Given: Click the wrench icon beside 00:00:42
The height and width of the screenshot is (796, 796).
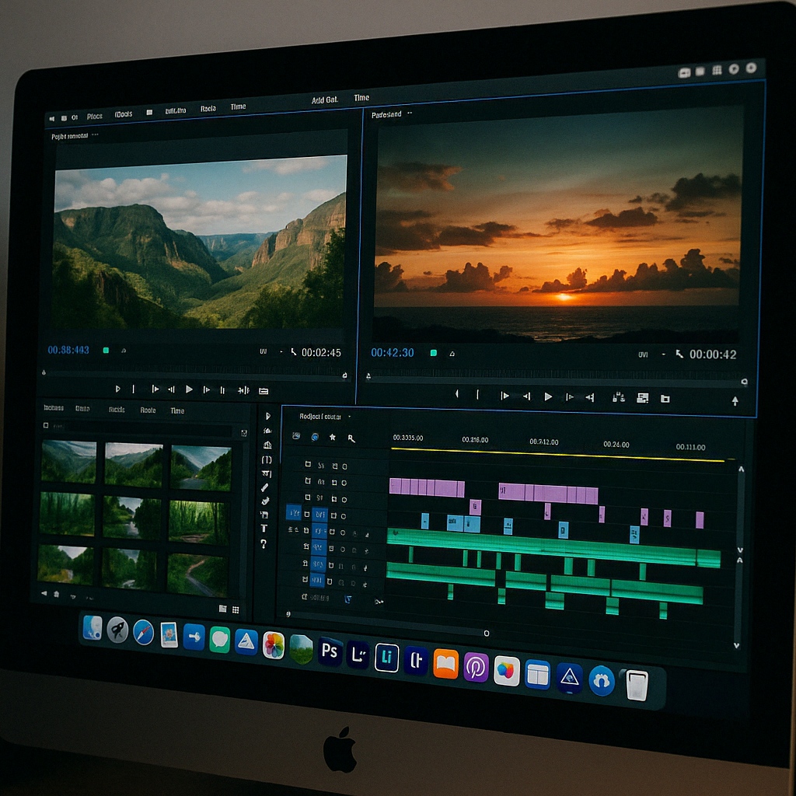Looking at the screenshot, I should pyautogui.click(x=679, y=354).
